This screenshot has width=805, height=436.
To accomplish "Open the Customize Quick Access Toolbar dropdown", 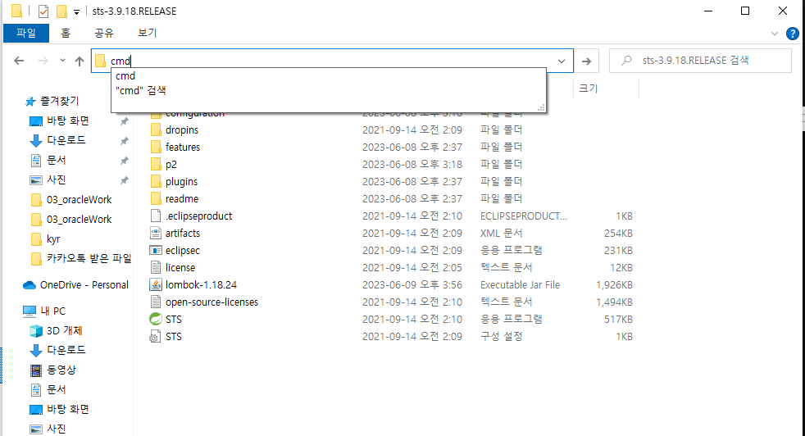I will (76, 11).
